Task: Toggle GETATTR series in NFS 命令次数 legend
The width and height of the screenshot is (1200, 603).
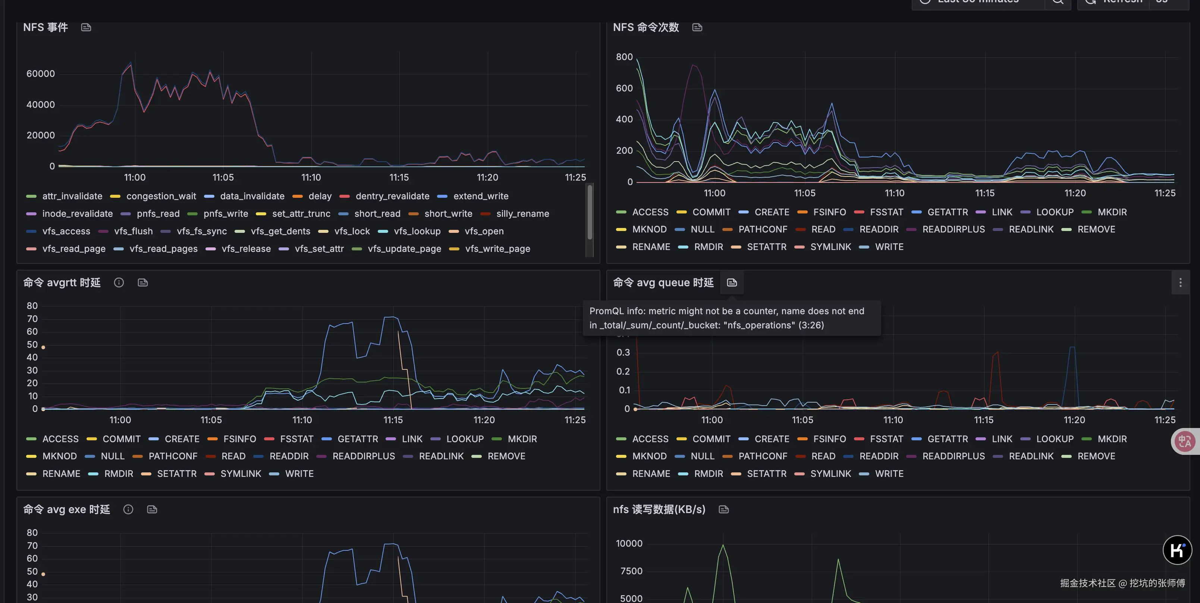Action: (947, 212)
